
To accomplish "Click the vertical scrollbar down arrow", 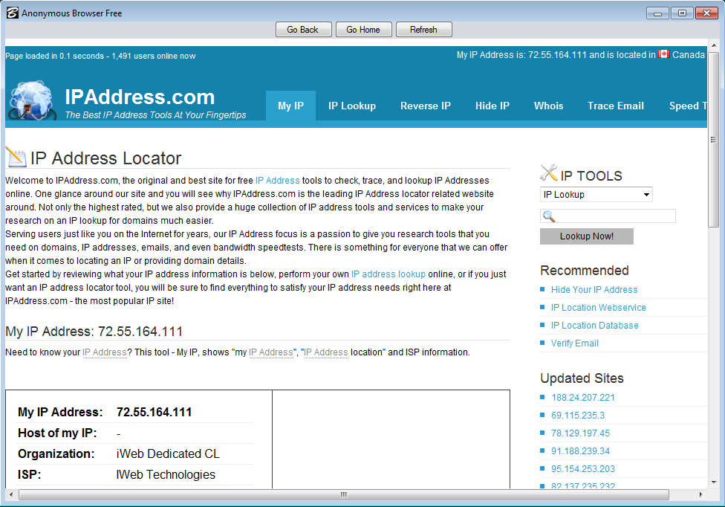I will tap(713, 482).
